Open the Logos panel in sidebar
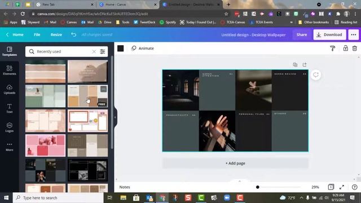This screenshot has width=361, height=203. tap(10, 127)
